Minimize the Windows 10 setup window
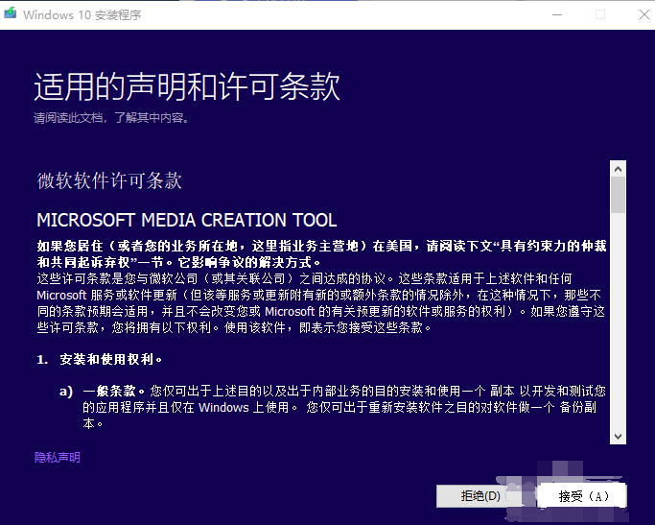The width and height of the screenshot is (655, 525). (x=556, y=14)
